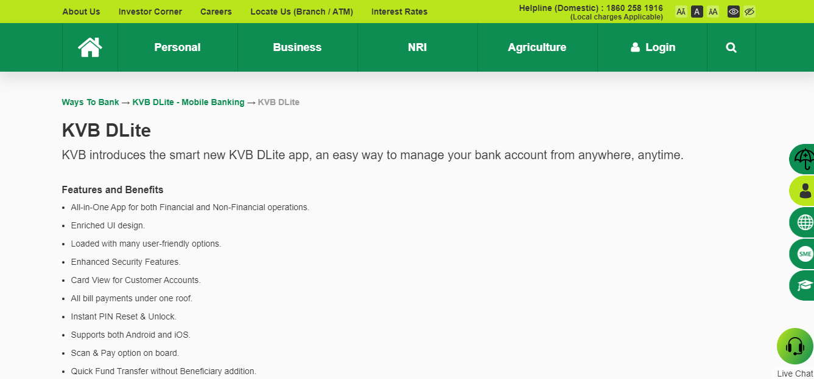Open the search magnifier icon
The width and height of the screenshot is (814, 379).
731,47
